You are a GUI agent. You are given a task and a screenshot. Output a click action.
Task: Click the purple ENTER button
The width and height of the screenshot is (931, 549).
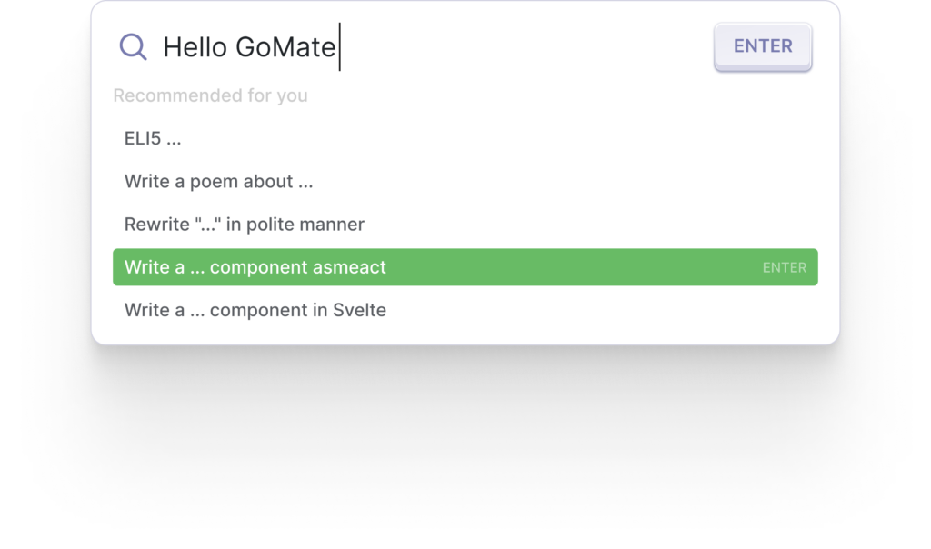coord(763,46)
